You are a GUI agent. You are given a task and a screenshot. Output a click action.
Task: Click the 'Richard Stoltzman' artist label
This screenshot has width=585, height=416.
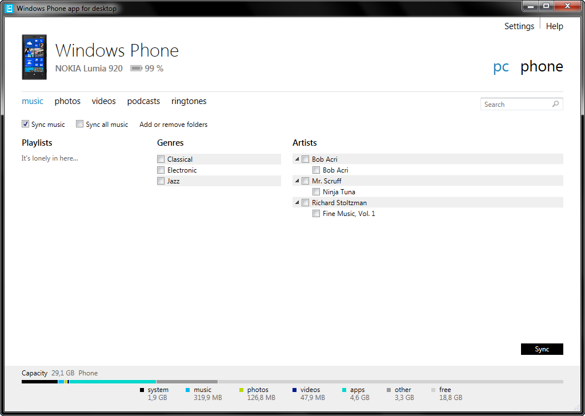coord(339,203)
